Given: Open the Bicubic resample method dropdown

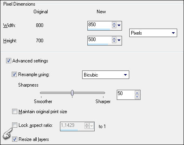Looking at the screenshot, I should pyautogui.click(x=105, y=75).
